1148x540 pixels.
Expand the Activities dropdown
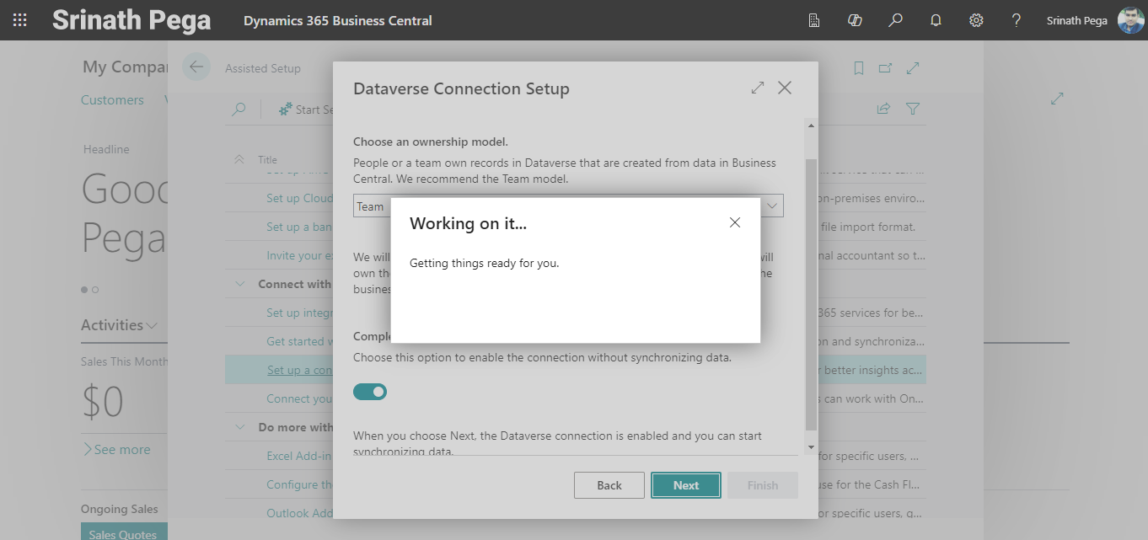tap(152, 325)
